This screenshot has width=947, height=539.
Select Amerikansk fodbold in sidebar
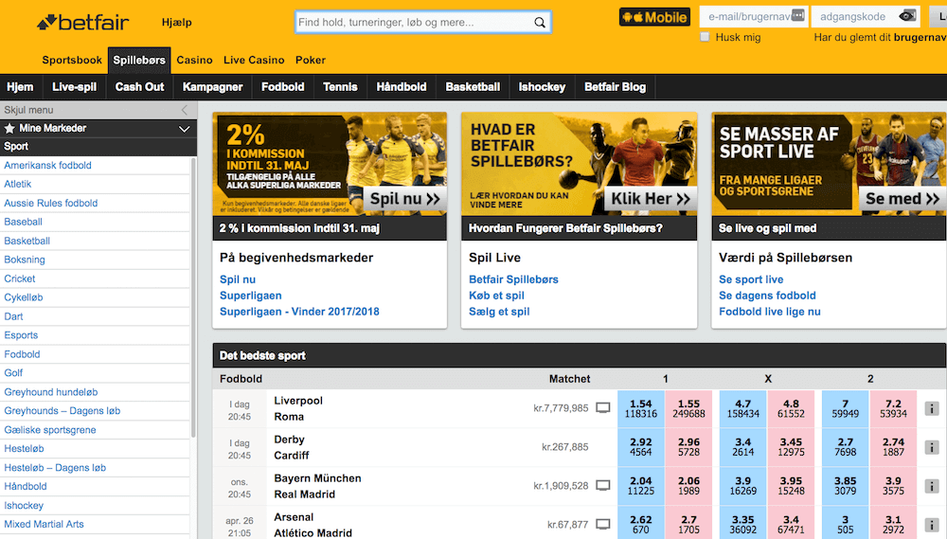[x=47, y=166]
